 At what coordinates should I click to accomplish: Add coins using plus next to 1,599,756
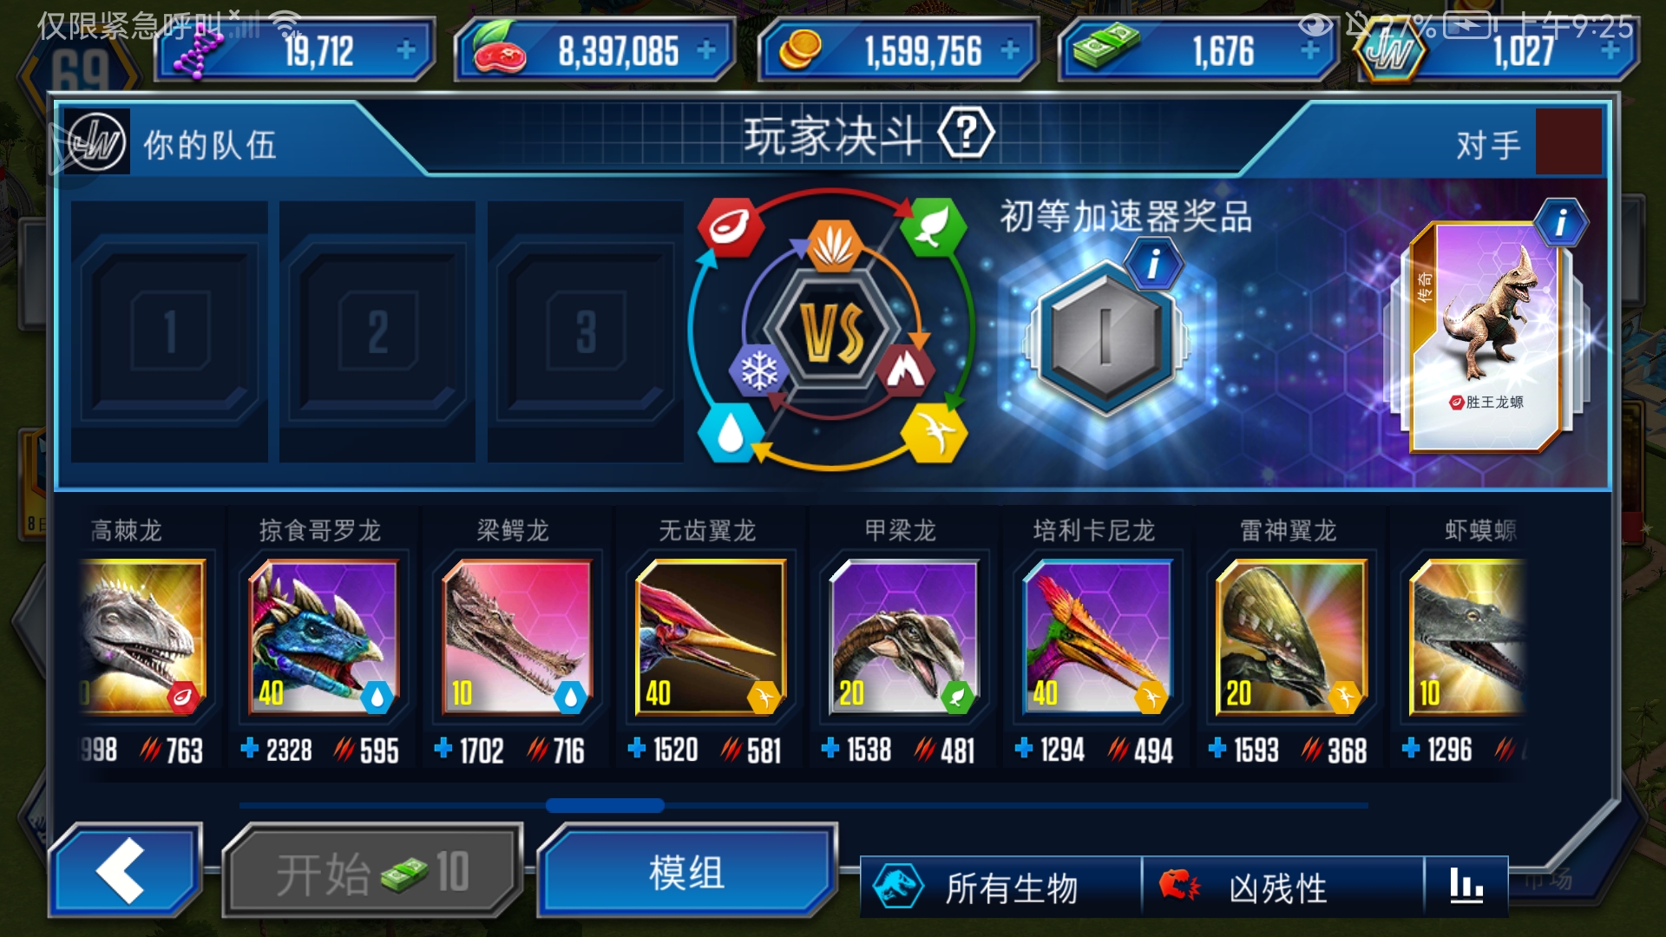coord(1009,50)
